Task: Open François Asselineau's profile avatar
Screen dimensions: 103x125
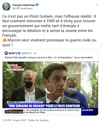Action: click(6, 7)
